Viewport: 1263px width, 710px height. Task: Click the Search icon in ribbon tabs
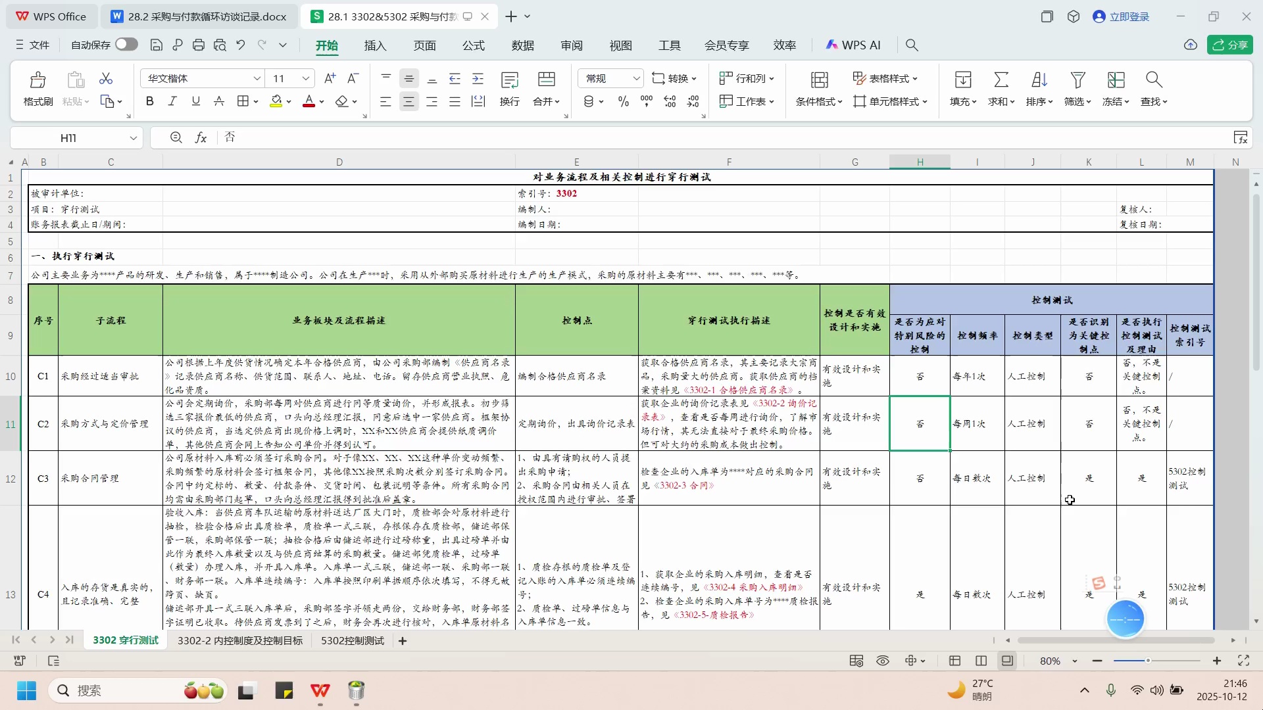tap(912, 45)
